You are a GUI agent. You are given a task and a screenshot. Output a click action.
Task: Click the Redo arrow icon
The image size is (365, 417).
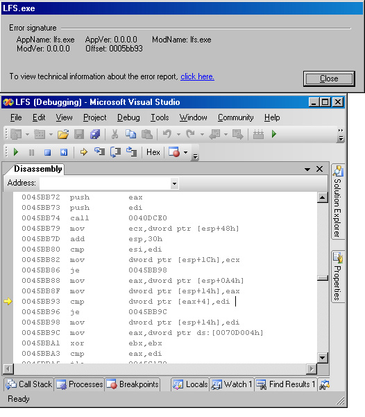pos(190,134)
